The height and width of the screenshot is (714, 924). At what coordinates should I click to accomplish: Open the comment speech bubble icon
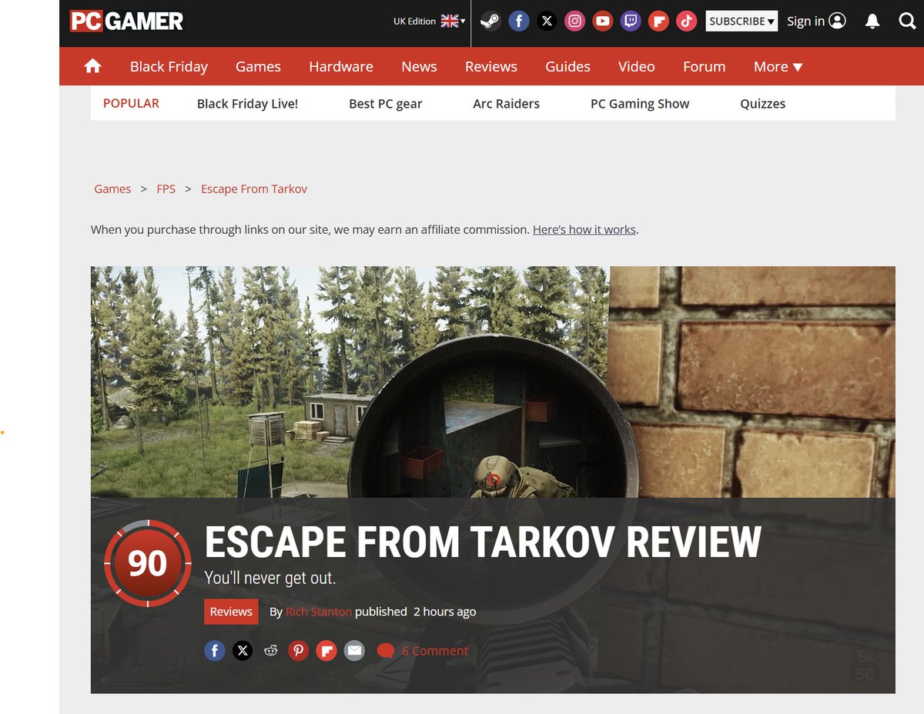click(386, 652)
